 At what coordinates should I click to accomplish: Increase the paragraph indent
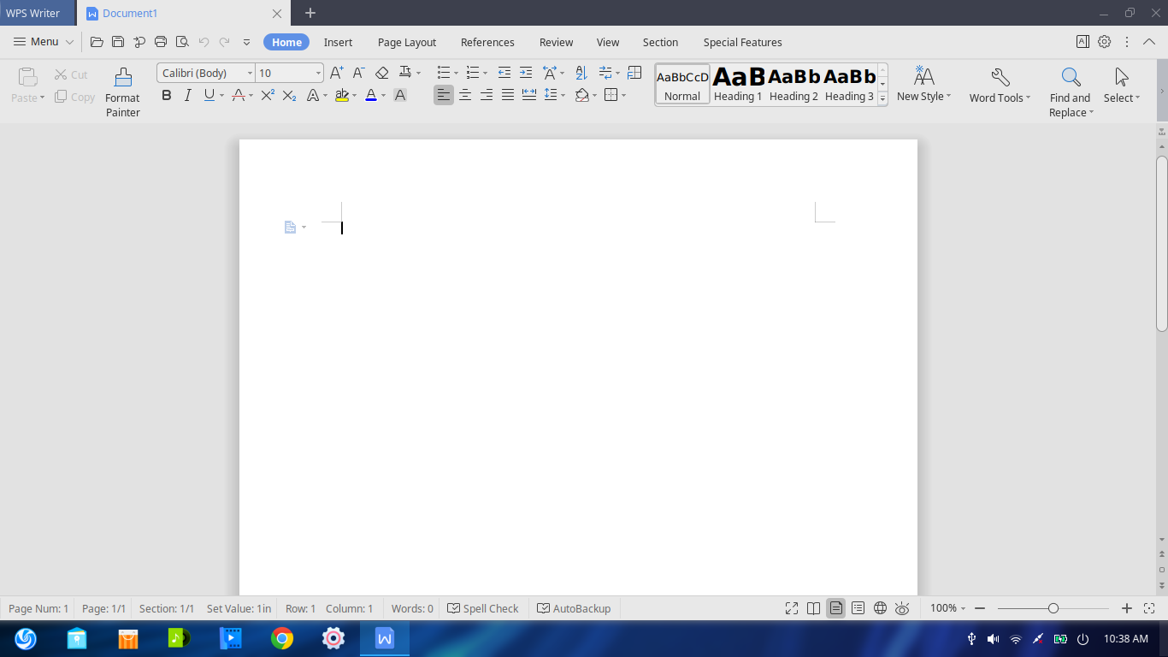[526, 73]
